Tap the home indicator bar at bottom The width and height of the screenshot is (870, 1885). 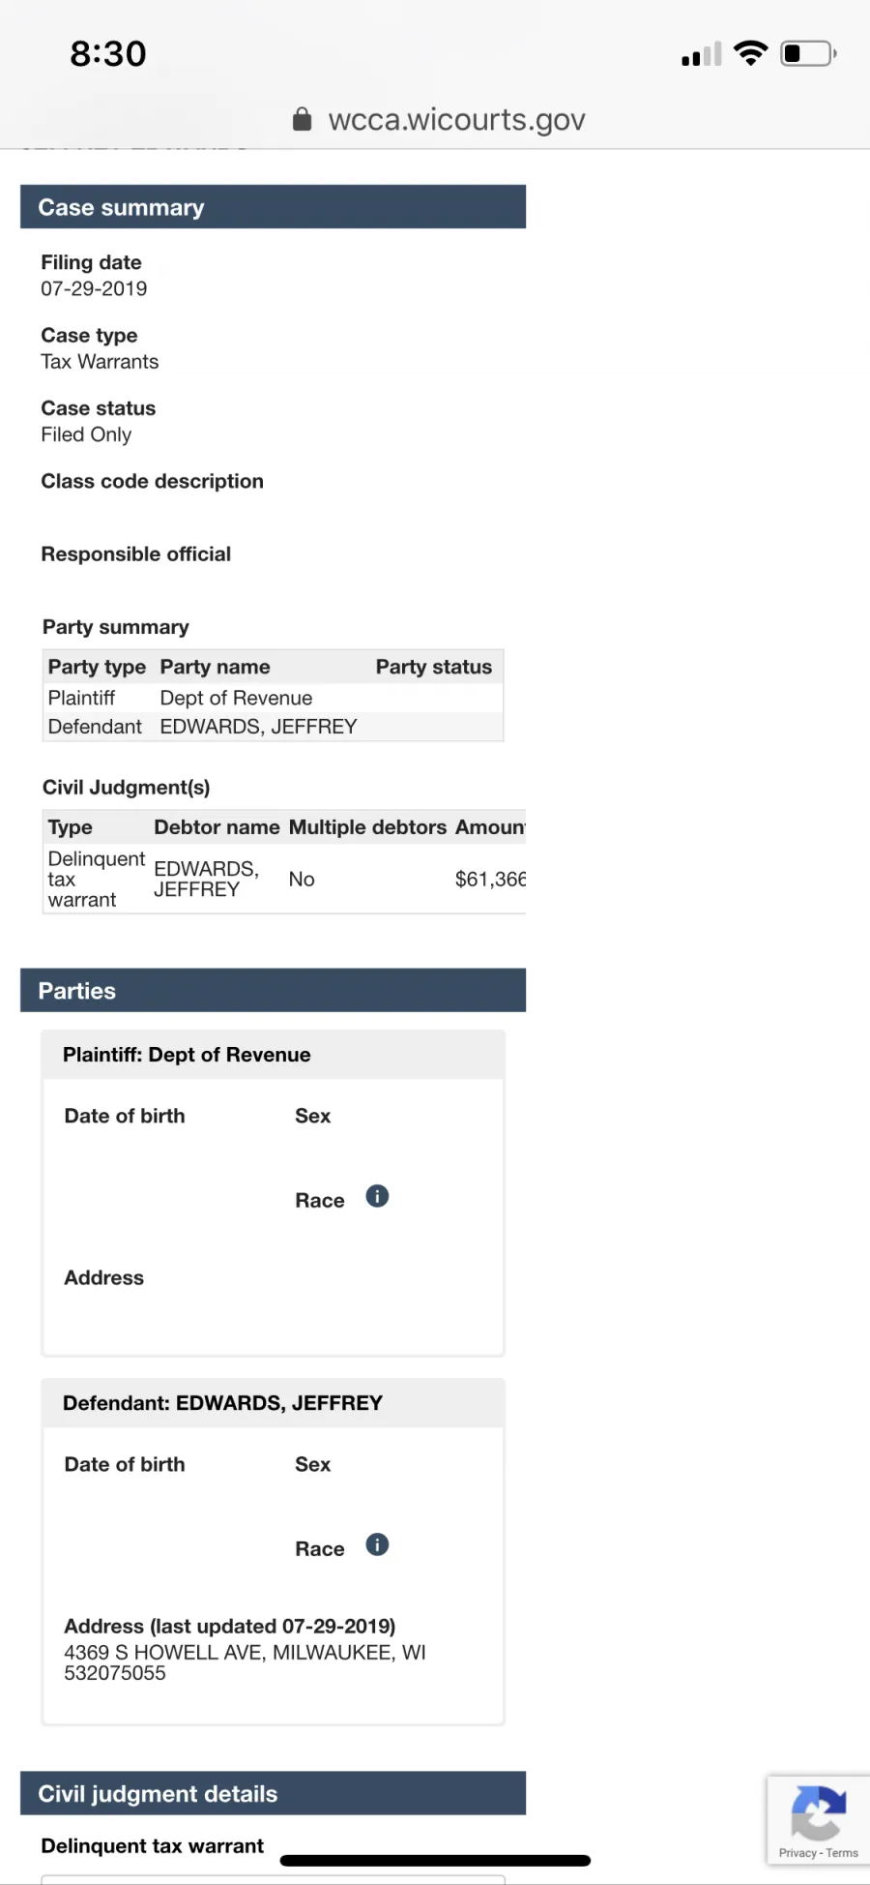435,1860
